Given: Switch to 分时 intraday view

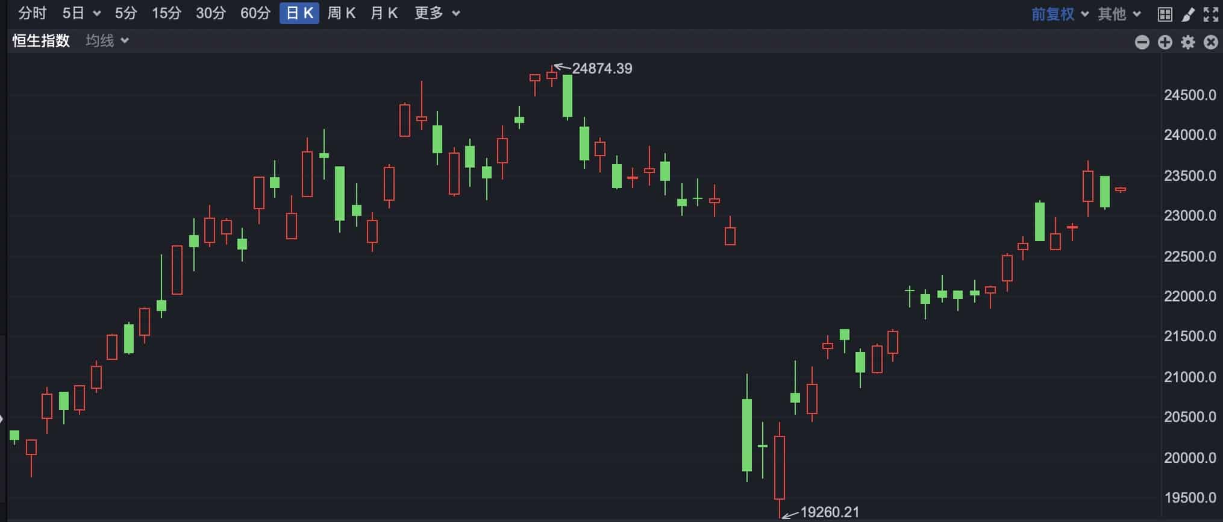Looking at the screenshot, I should tap(32, 13).
